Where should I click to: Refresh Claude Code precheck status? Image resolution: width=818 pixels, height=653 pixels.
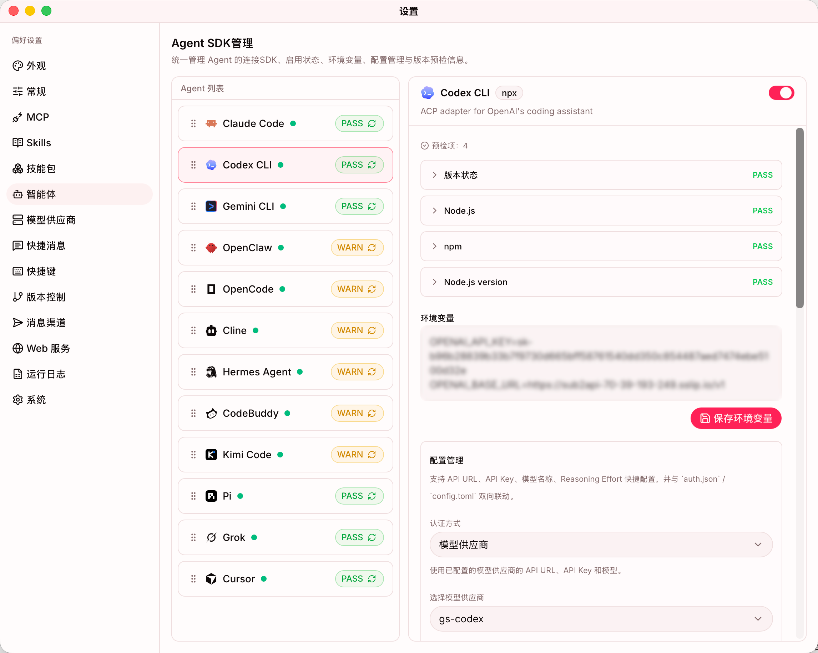pos(372,123)
